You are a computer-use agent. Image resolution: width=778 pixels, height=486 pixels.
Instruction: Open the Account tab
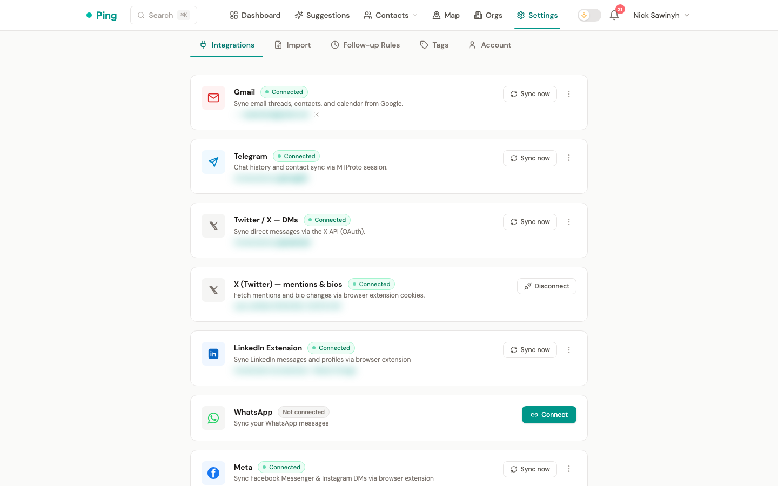(490, 45)
